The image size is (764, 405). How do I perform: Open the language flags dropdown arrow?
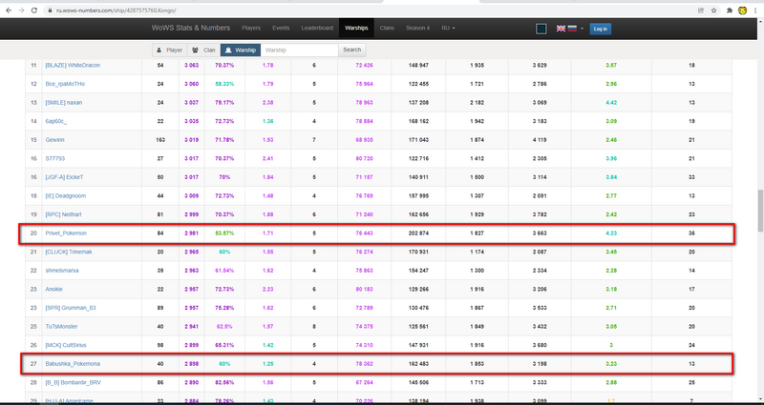coord(581,29)
